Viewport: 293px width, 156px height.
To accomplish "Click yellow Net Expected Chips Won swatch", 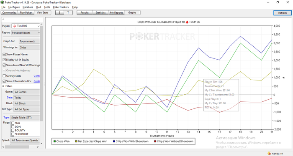I will coord(76,141).
